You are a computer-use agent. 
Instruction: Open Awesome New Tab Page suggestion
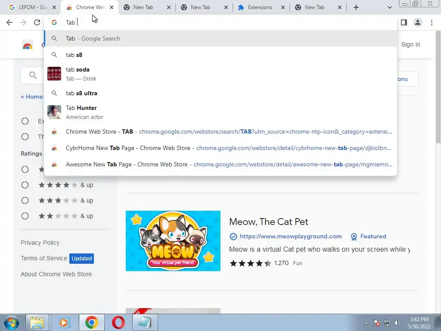click(x=220, y=164)
